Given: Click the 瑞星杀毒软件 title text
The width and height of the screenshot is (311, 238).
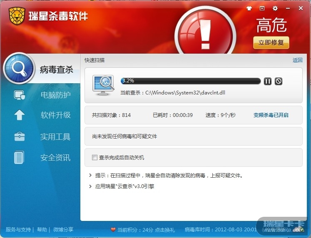Looking at the screenshot, I should click(58, 16).
